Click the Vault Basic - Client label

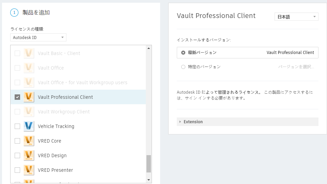tap(59, 53)
